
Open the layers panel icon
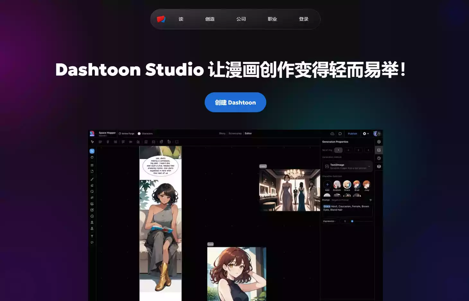(x=379, y=167)
